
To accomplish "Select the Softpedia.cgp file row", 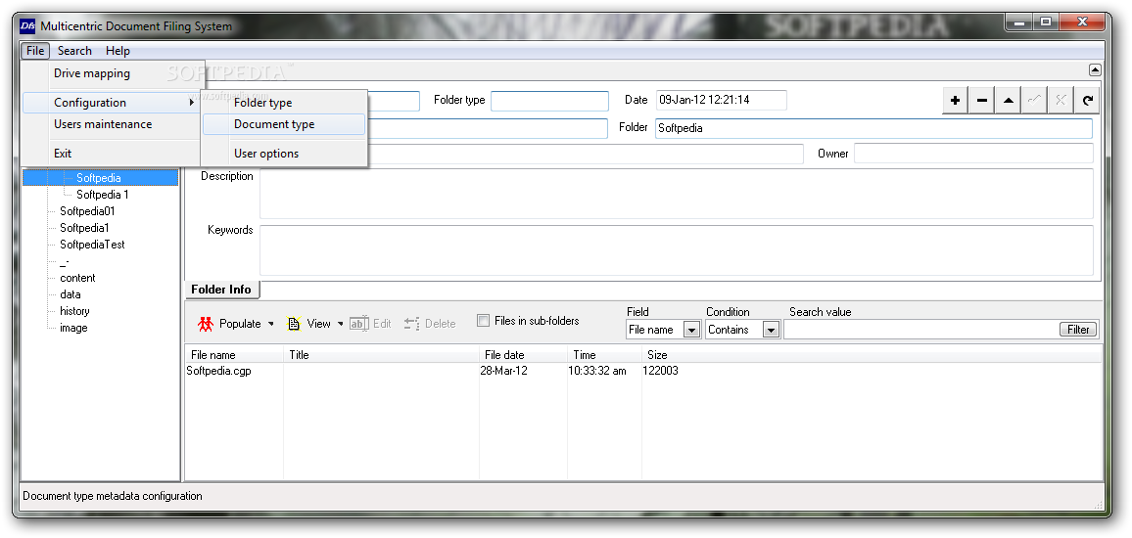I will (x=643, y=371).
